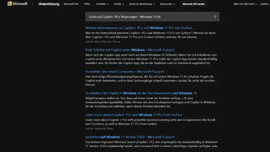Open 'Auswählen des neuen Computers' result
The image size is (270, 152).
125,71
